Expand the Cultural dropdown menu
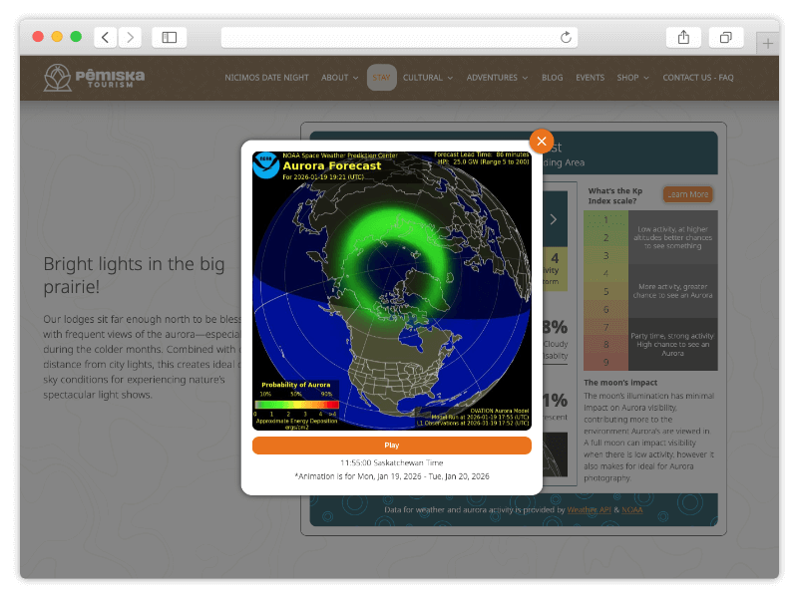The height and width of the screenshot is (598, 798). 428,78
